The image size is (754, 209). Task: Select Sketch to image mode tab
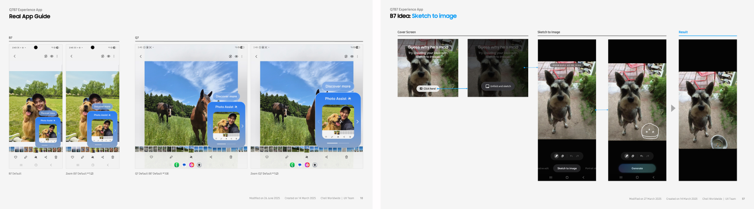pyautogui.click(x=567, y=168)
